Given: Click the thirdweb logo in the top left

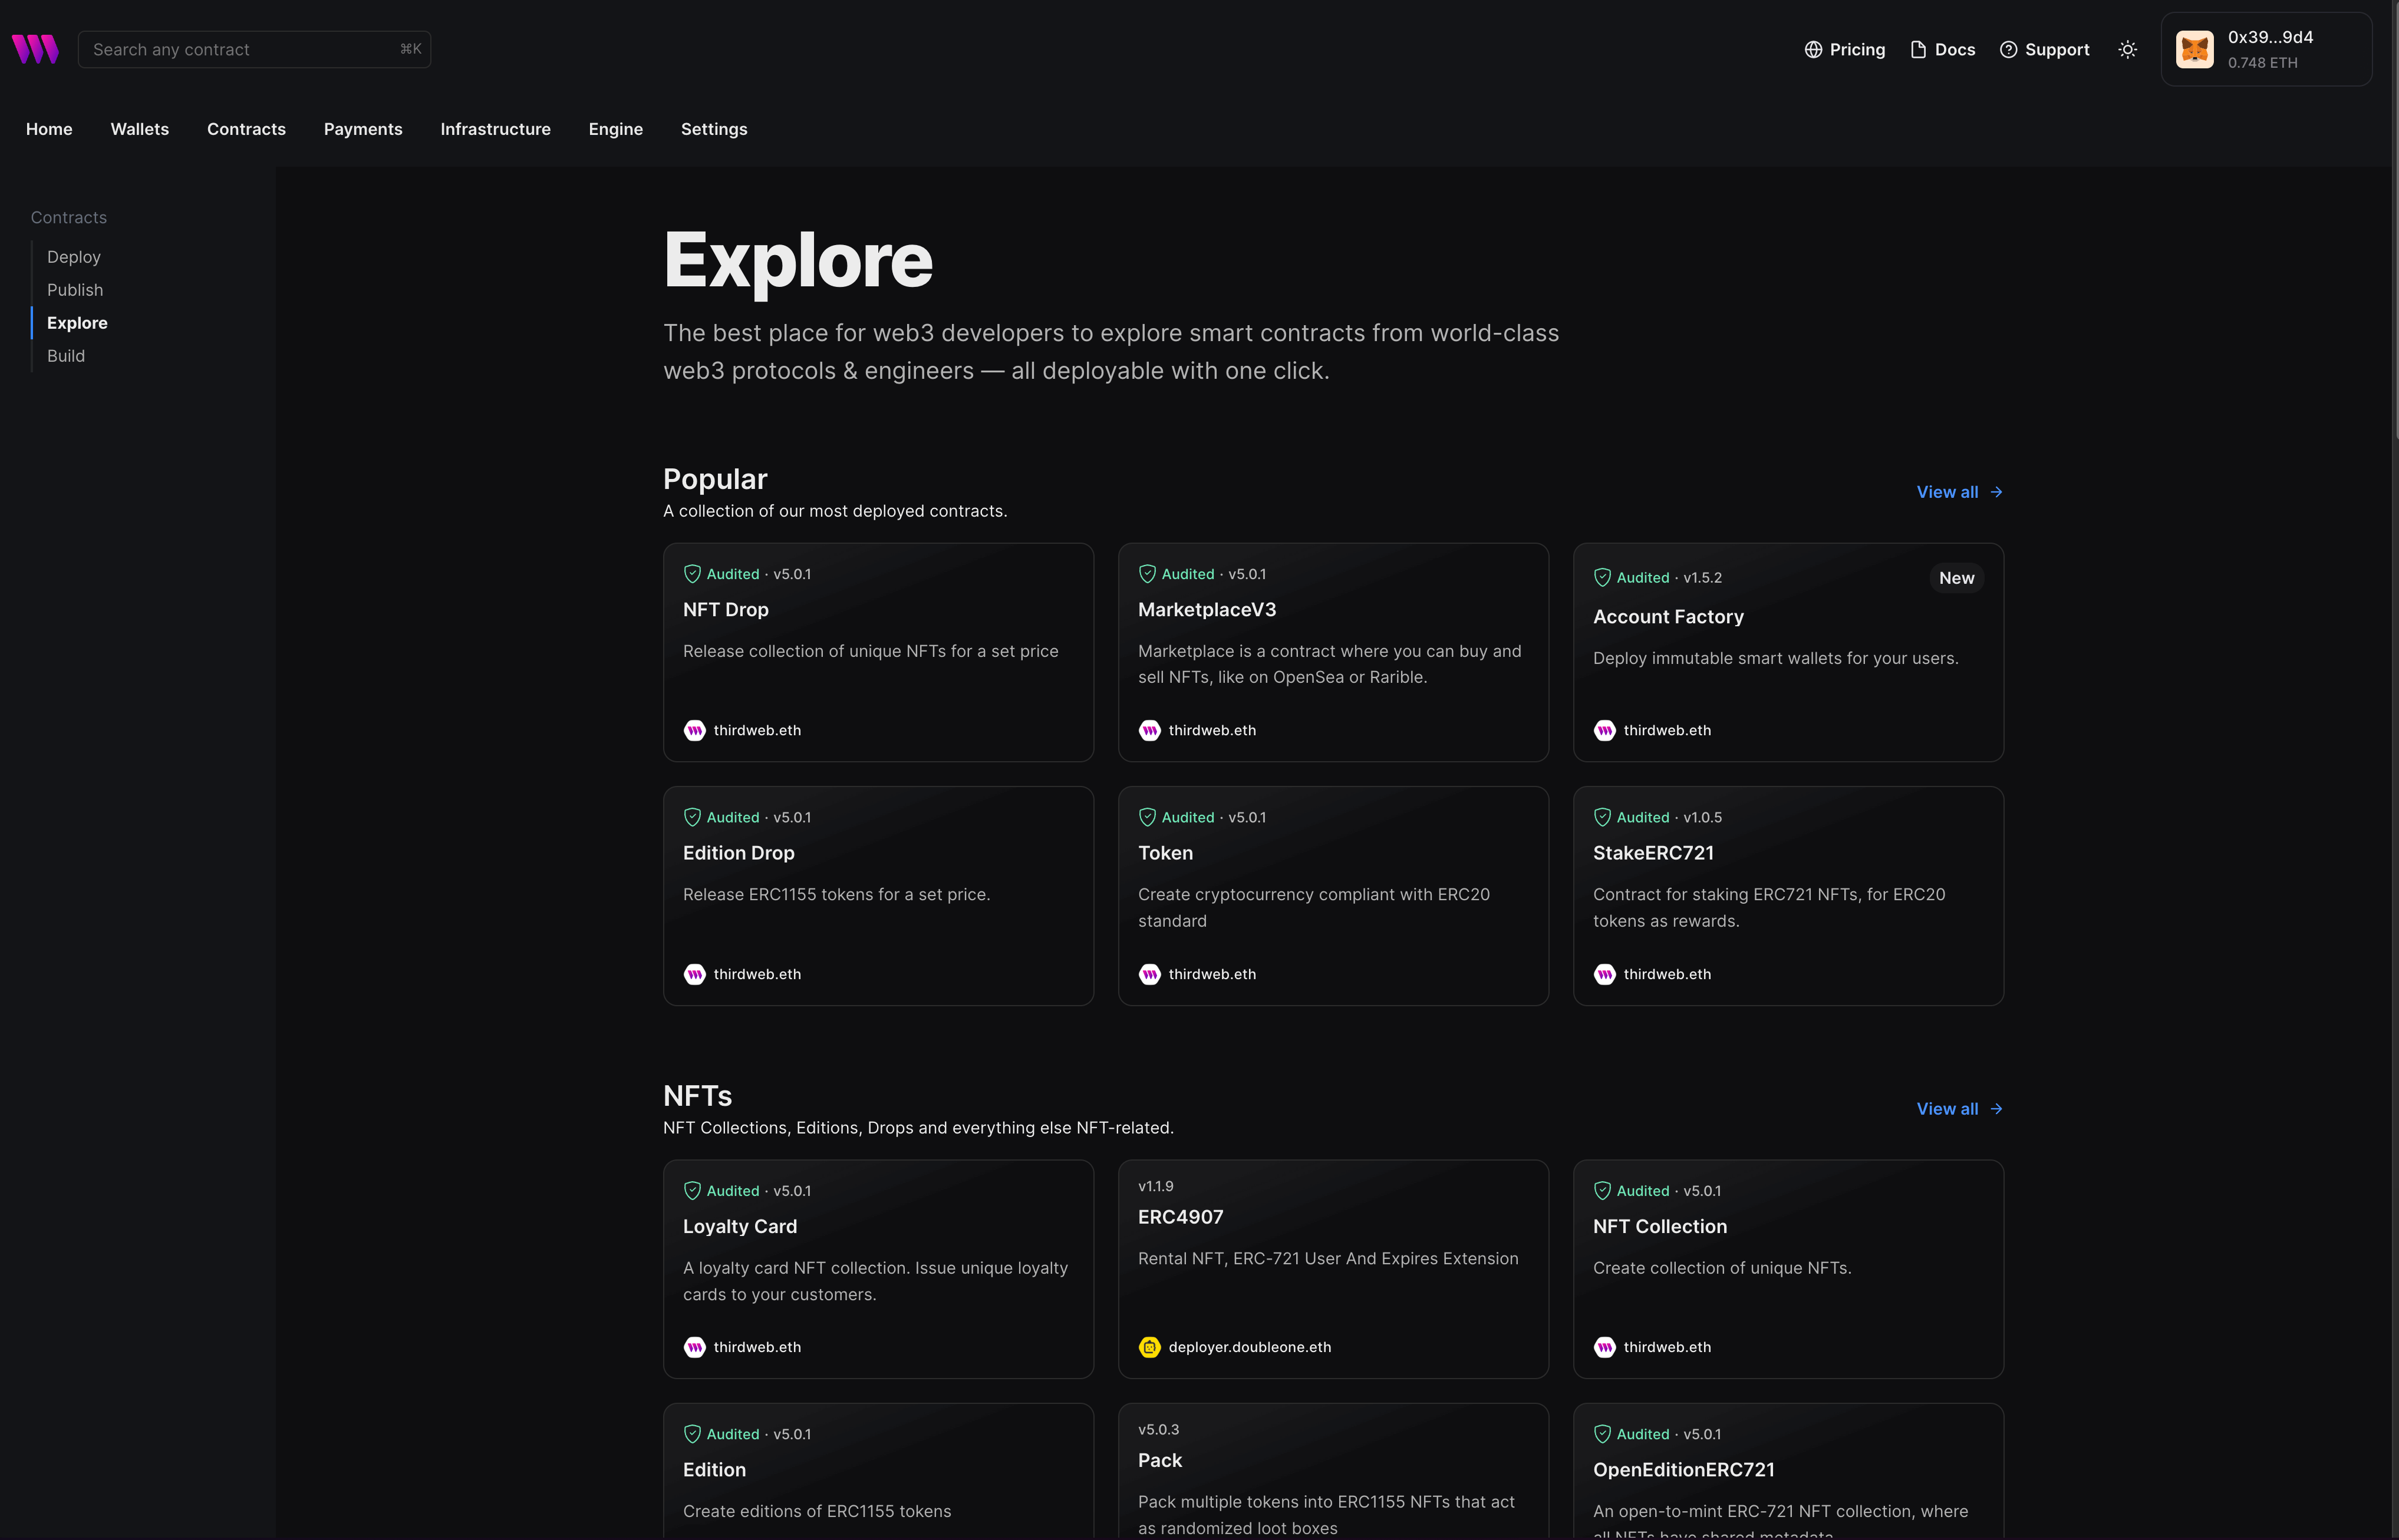Looking at the screenshot, I should (35, 48).
